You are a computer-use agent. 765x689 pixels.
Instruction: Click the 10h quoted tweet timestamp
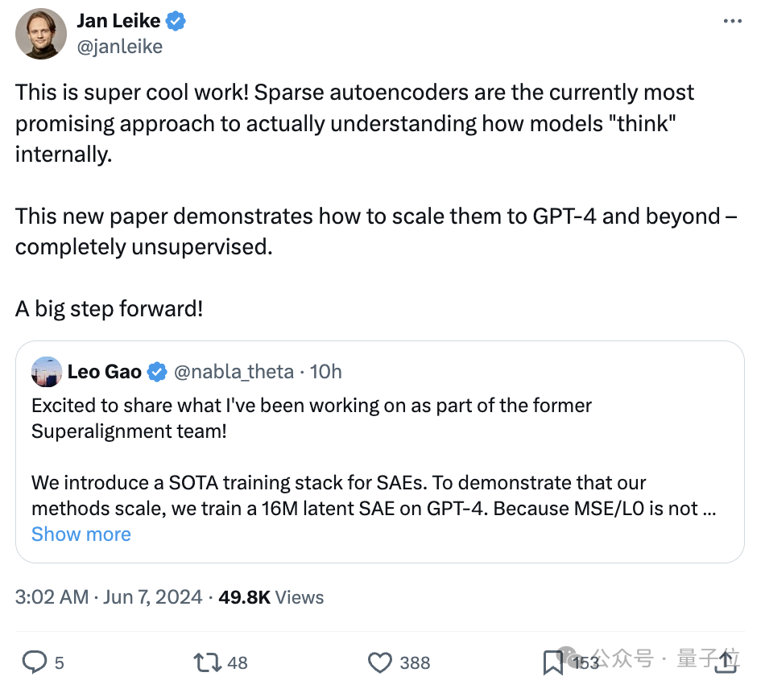(326, 372)
